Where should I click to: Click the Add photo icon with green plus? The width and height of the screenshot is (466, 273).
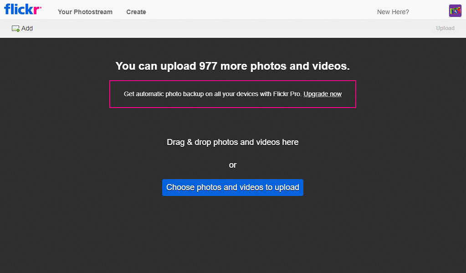(15, 28)
